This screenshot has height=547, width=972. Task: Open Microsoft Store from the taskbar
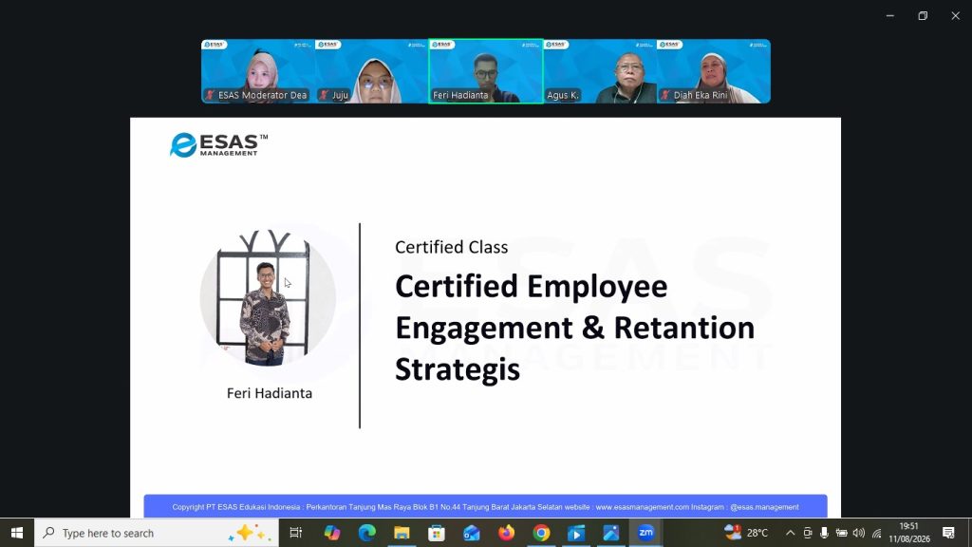[x=437, y=533]
